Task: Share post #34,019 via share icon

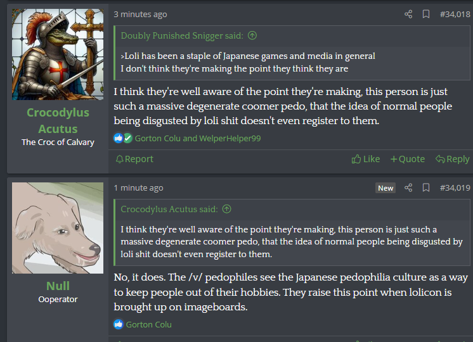Action: coord(408,187)
